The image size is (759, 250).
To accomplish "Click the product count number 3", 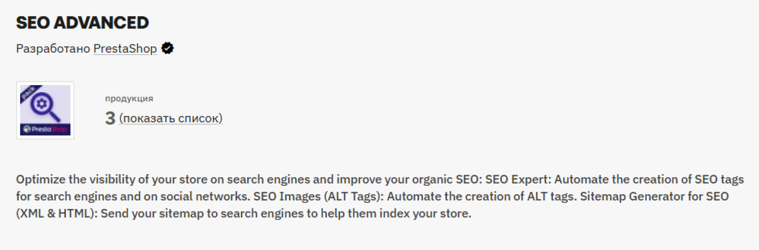I will [110, 118].
